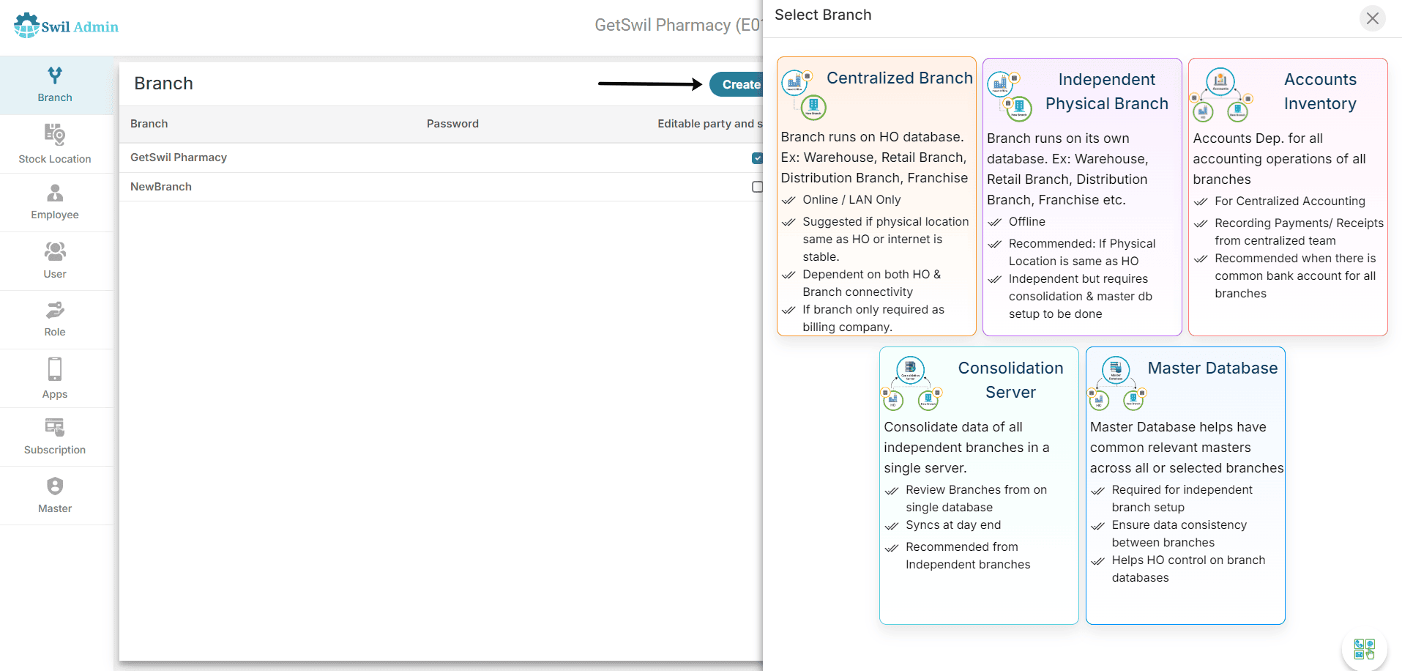Click 'Ensure data consistency between branches' bullet
Viewport: 1402px width, 671px height.
[x=1179, y=533]
